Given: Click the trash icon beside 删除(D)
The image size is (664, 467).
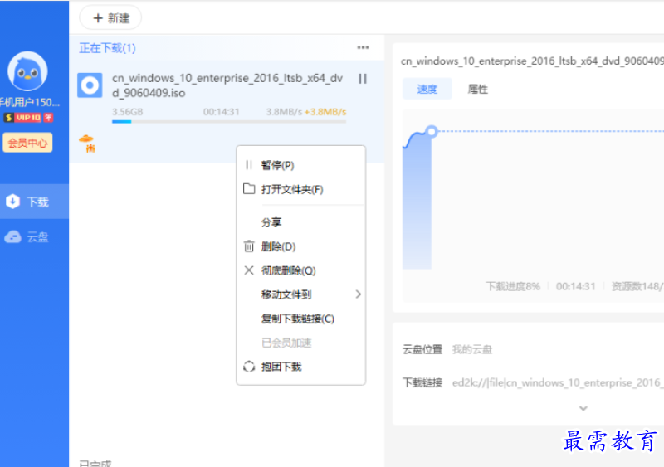Looking at the screenshot, I should click(x=249, y=246).
